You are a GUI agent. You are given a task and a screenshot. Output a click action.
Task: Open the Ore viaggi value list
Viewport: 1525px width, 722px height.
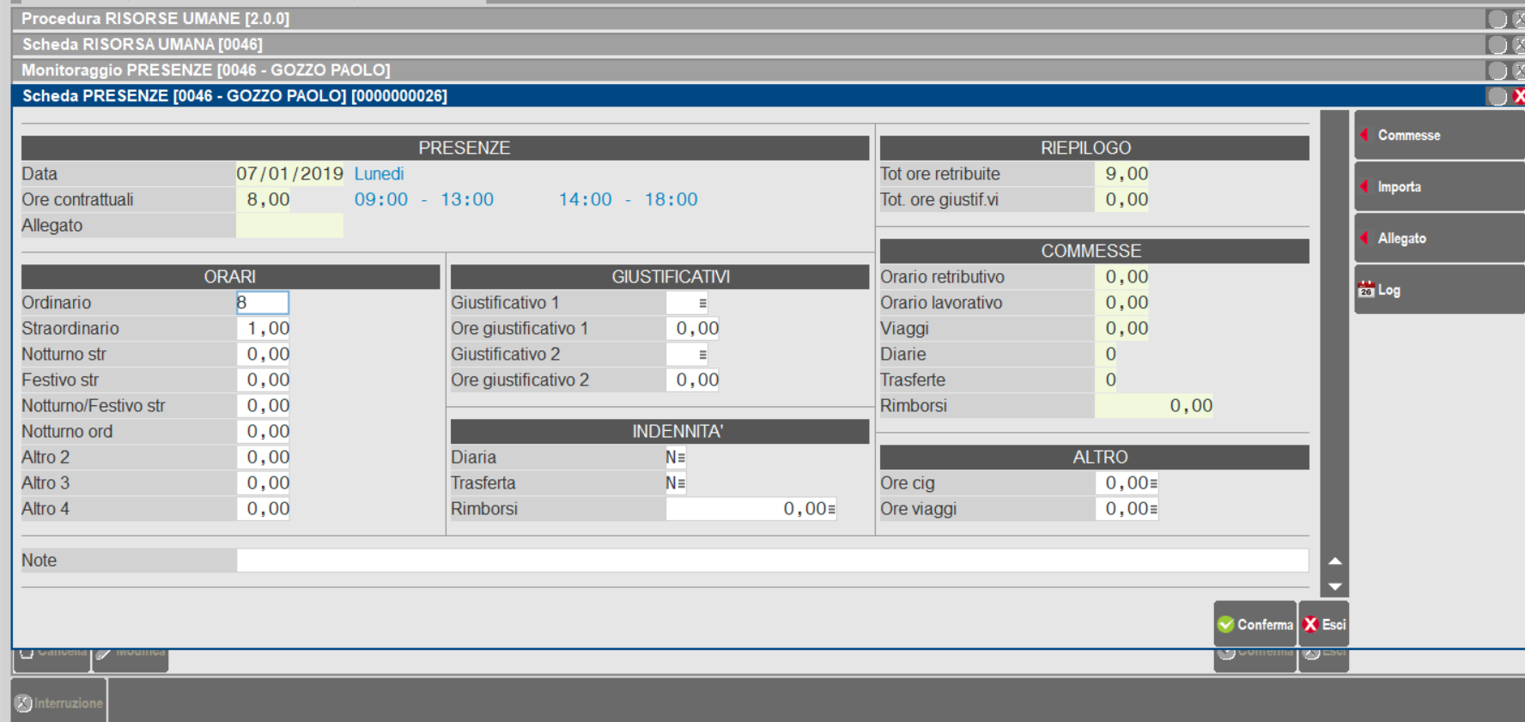pyautogui.click(x=1153, y=509)
